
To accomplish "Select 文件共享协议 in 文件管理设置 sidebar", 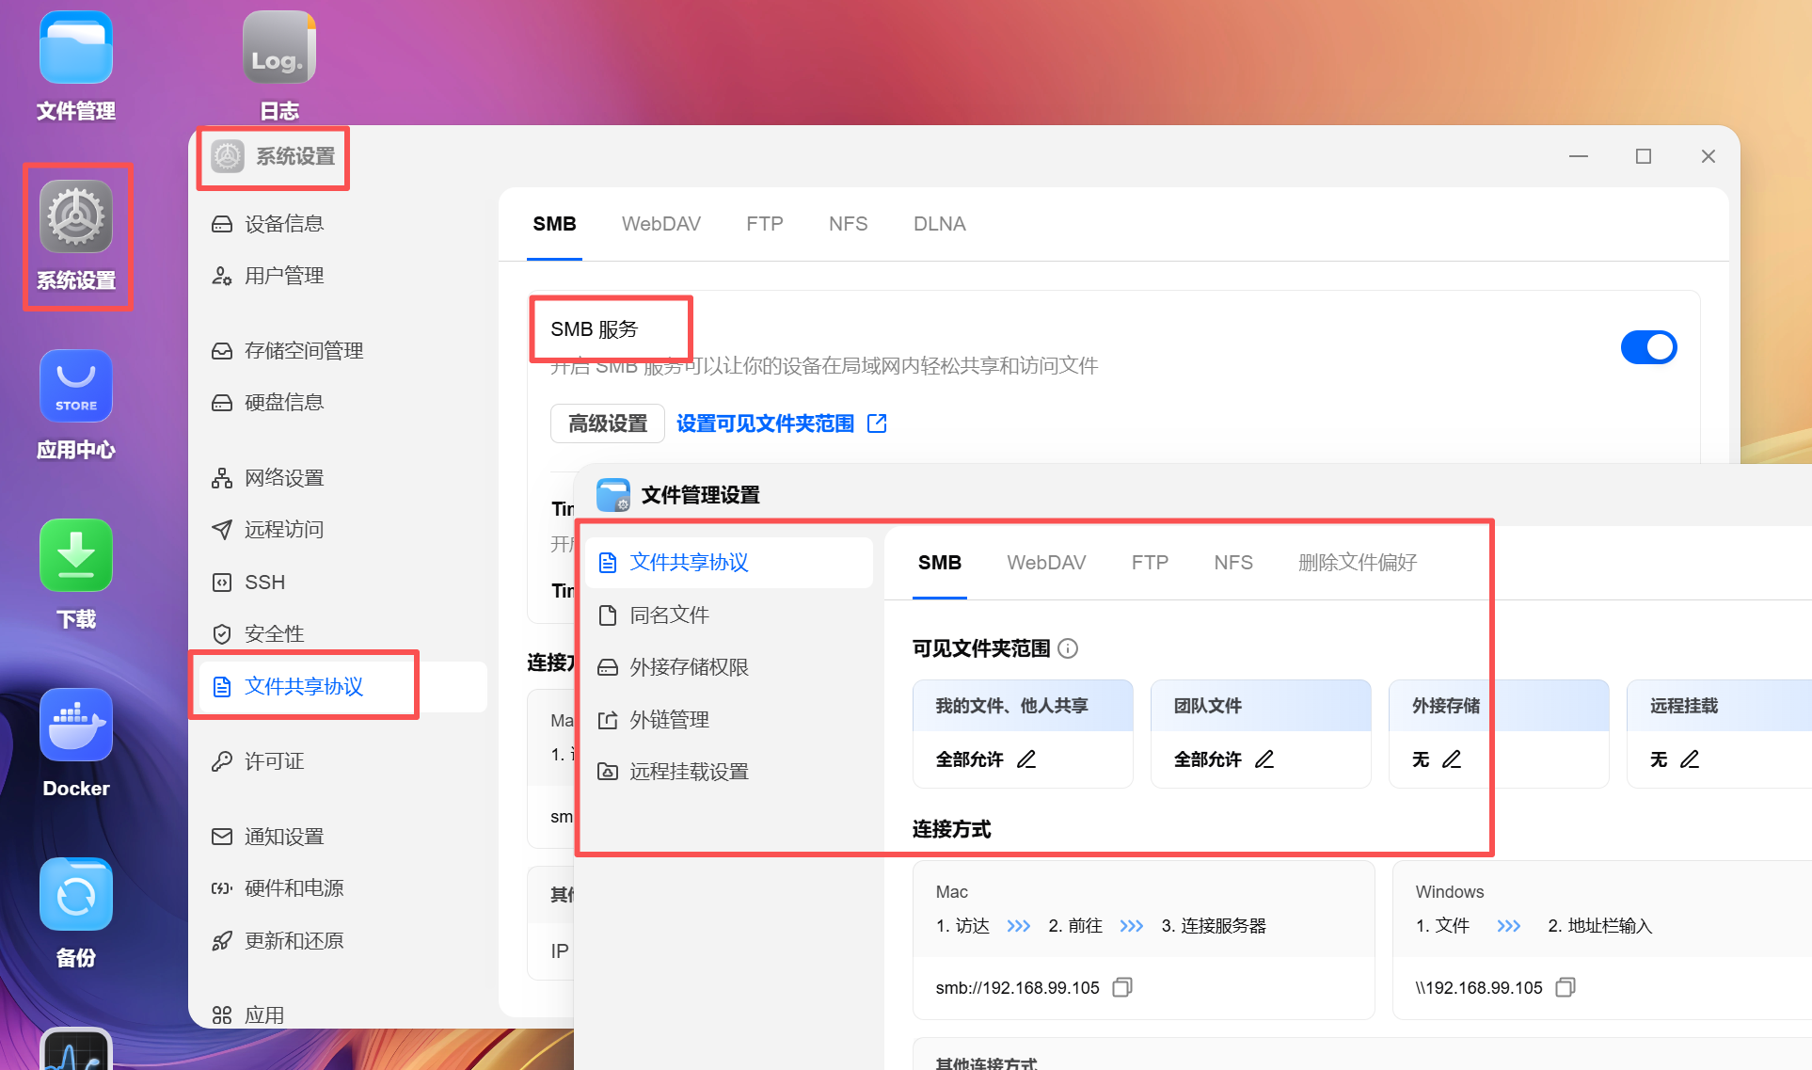I will click(729, 563).
